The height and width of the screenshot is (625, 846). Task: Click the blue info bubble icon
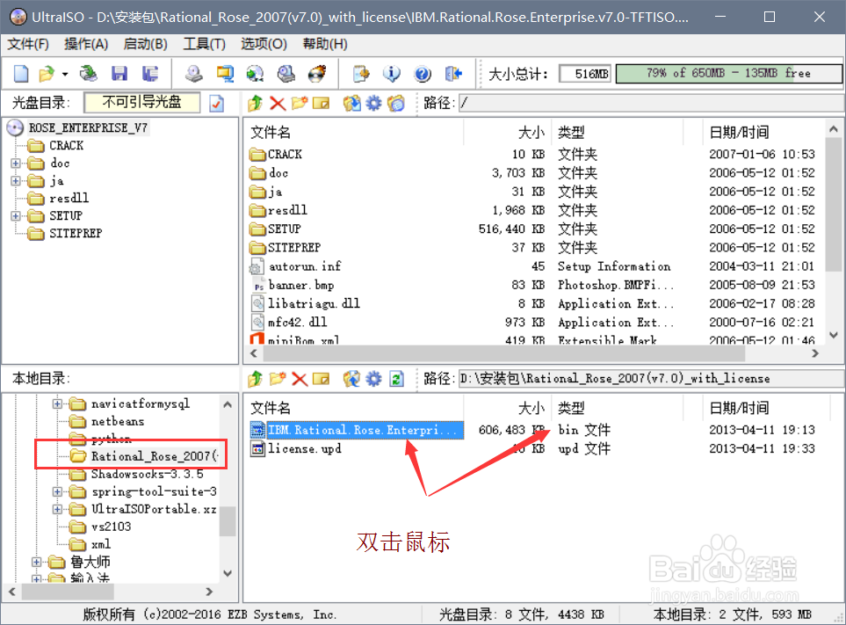392,74
